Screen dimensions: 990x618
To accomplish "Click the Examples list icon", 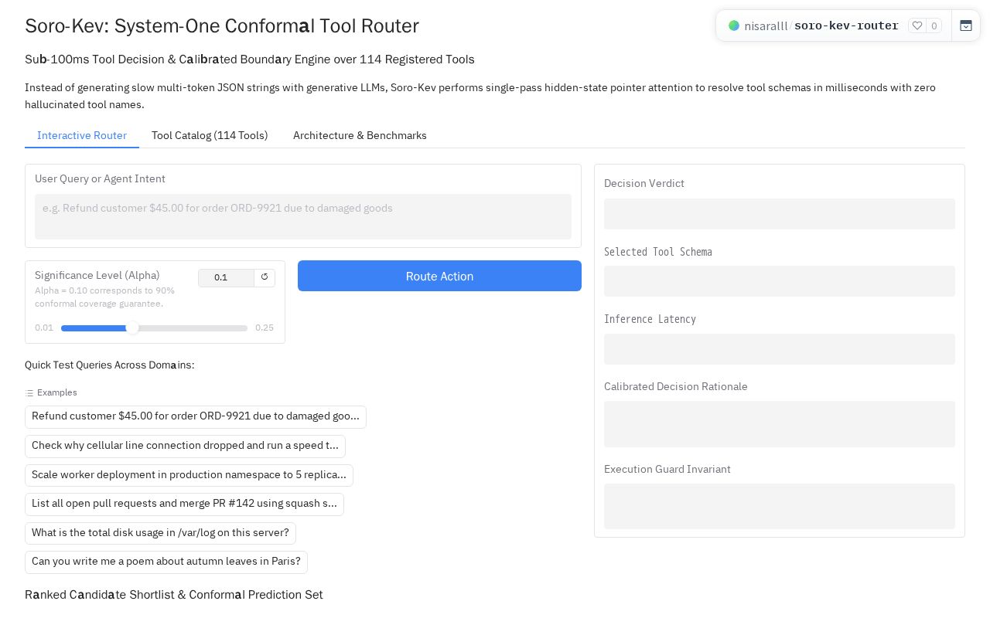I will (x=29, y=393).
